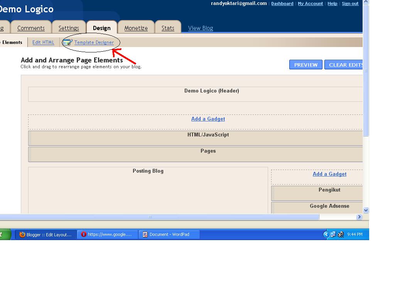Open the My Account link
This screenshot has height=296, width=395.
point(311,3)
